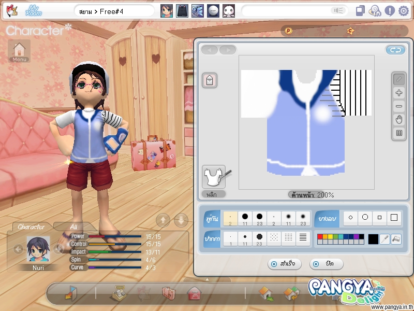The width and height of the screenshot is (414, 311).
Task: Select the large round eraser
Action: click(x=365, y=218)
